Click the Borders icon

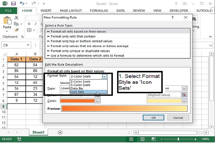(29, 30)
